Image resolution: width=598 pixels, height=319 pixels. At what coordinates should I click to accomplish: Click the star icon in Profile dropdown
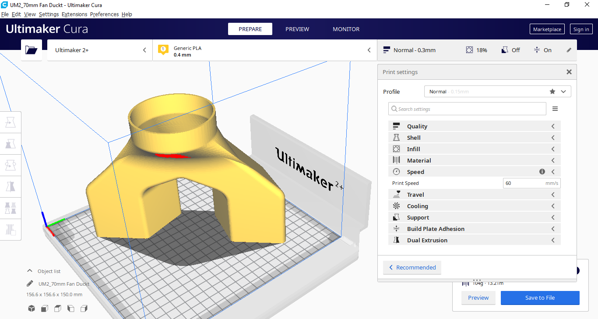click(x=552, y=92)
